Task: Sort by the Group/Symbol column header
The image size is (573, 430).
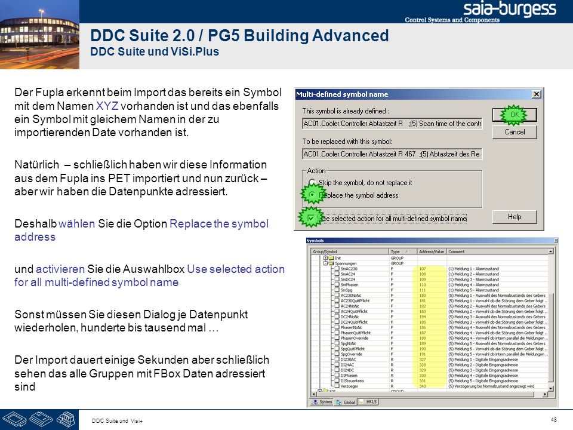Action: tap(350, 251)
